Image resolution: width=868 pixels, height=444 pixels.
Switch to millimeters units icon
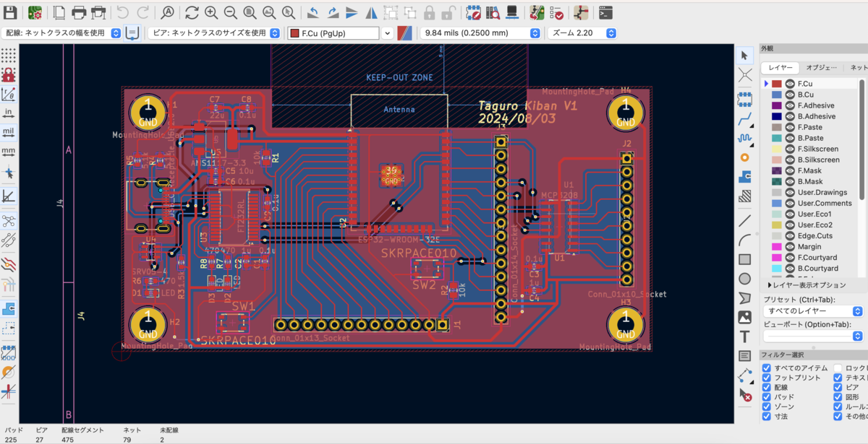coord(9,152)
